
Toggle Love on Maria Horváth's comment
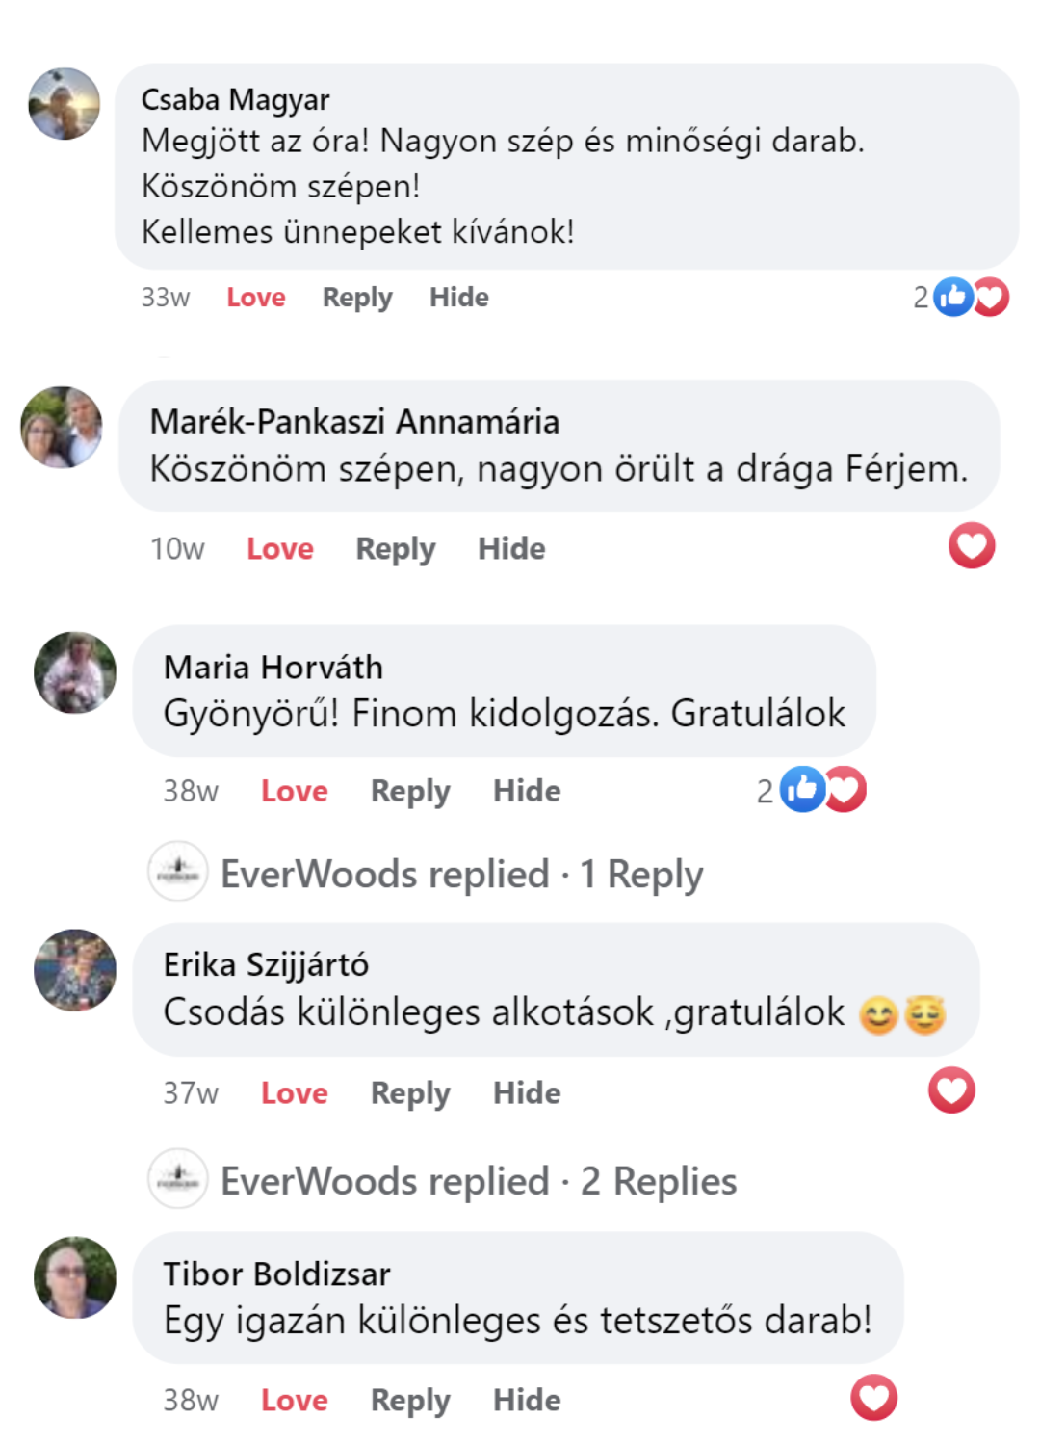pyautogui.click(x=295, y=791)
